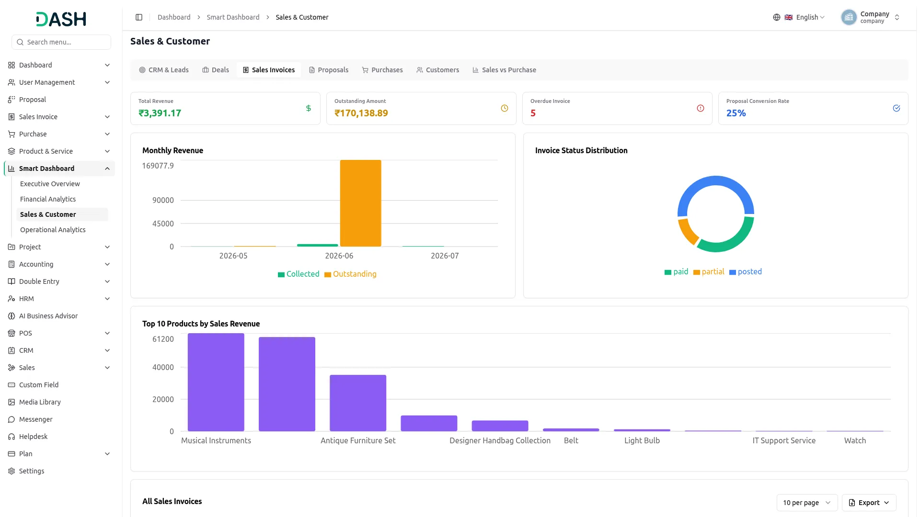Switch to Sales vs Purchase tab
Screen dimensions: 920x517
pyautogui.click(x=505, y=70)
